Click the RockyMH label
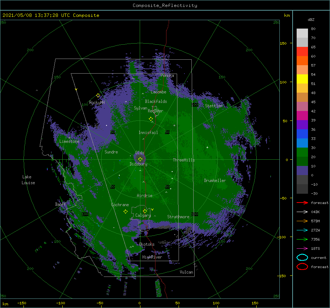330x308 pixels. pos(97,103)
